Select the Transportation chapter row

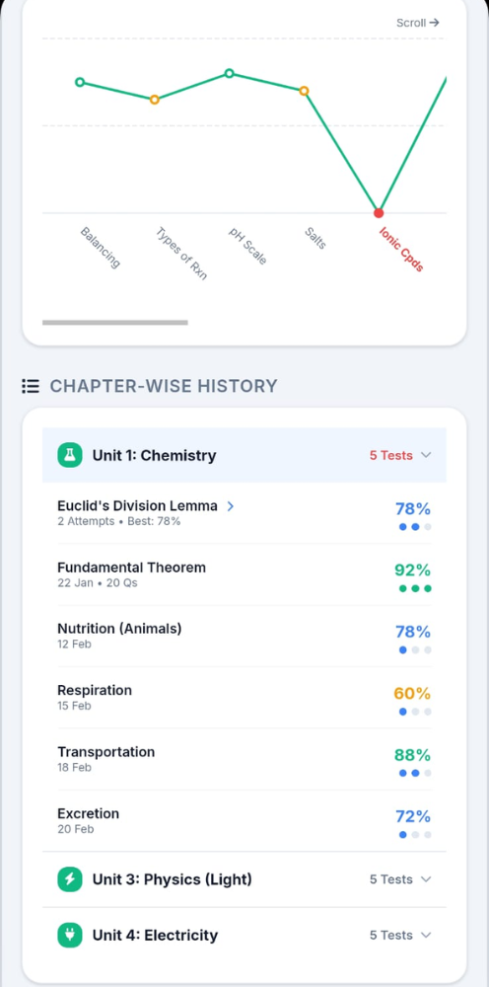pos(244,760)
